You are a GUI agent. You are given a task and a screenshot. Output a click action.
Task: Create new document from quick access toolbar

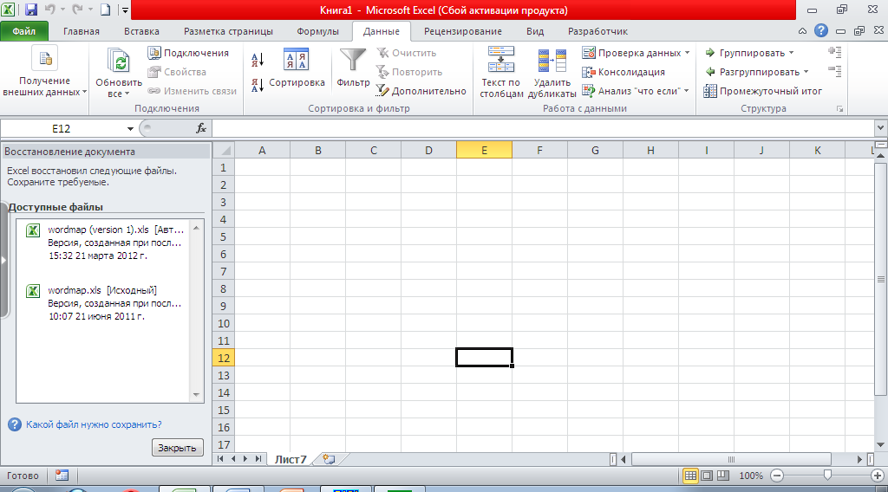(105, 10)
